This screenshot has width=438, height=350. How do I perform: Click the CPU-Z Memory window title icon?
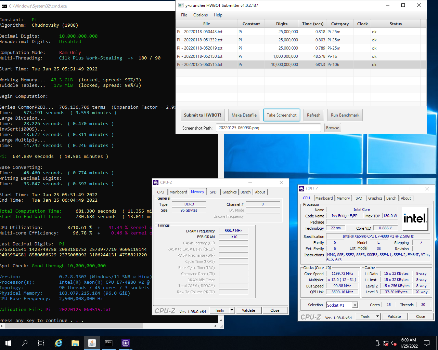point(156,183)
